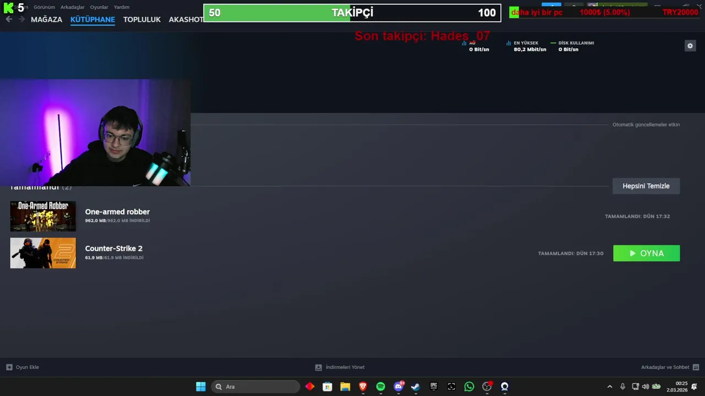Image resolution: width=705 pixels, height=396 pixels.
Task: Open WhatsApp from taskbar
Action: pyautogui.click(x=469, y=387)
